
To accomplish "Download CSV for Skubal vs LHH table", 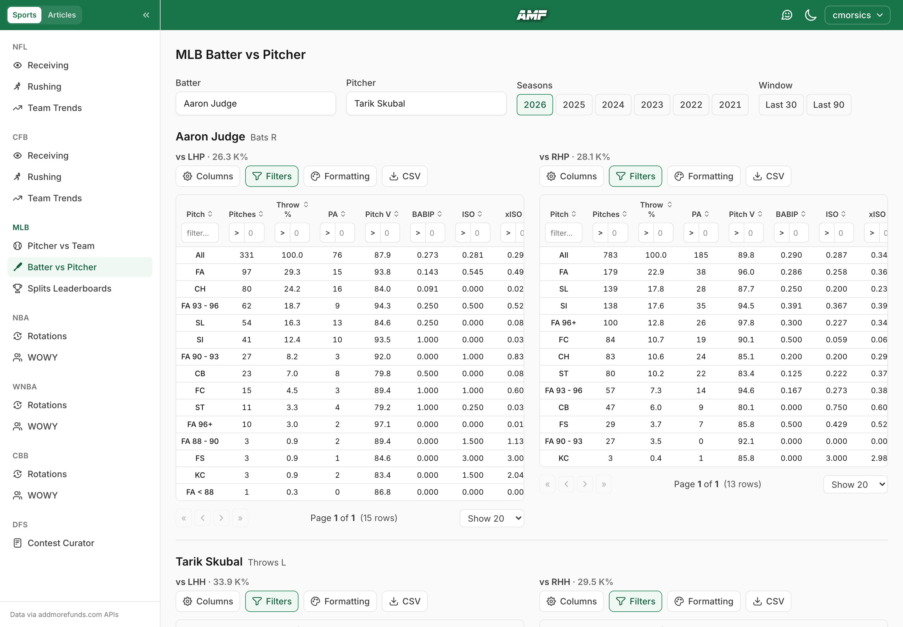I will pos(404,601).
